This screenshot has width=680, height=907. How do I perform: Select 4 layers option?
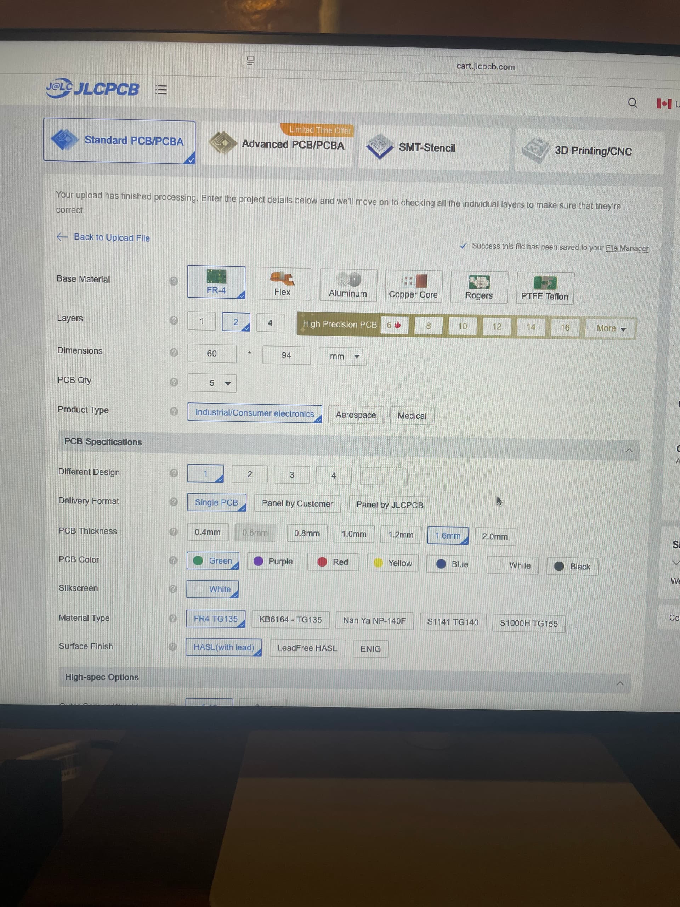270,323
